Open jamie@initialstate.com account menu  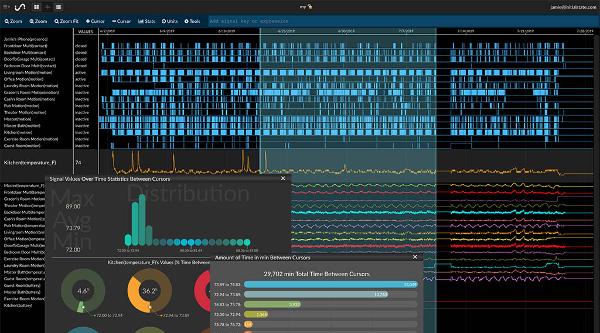tap(572, 7)
